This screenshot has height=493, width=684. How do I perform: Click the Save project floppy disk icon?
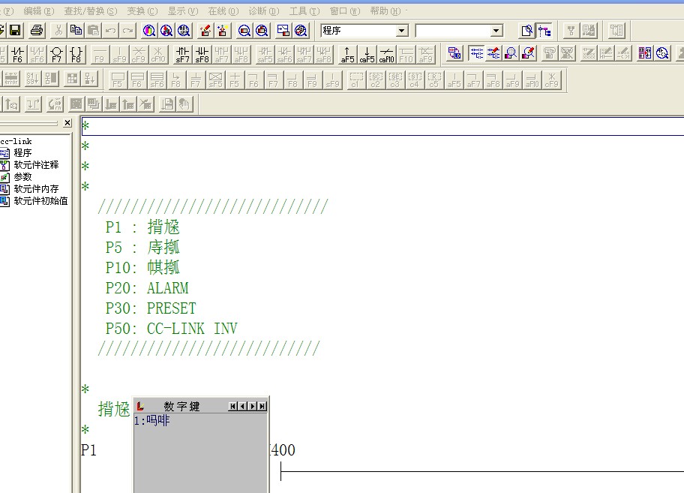click(15, 31)
